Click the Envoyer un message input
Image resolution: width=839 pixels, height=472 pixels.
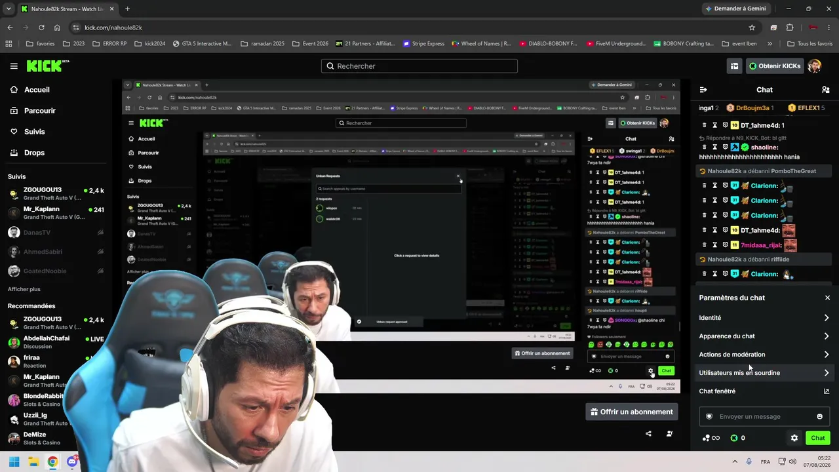pyautogui.click(x=764, y=416)
